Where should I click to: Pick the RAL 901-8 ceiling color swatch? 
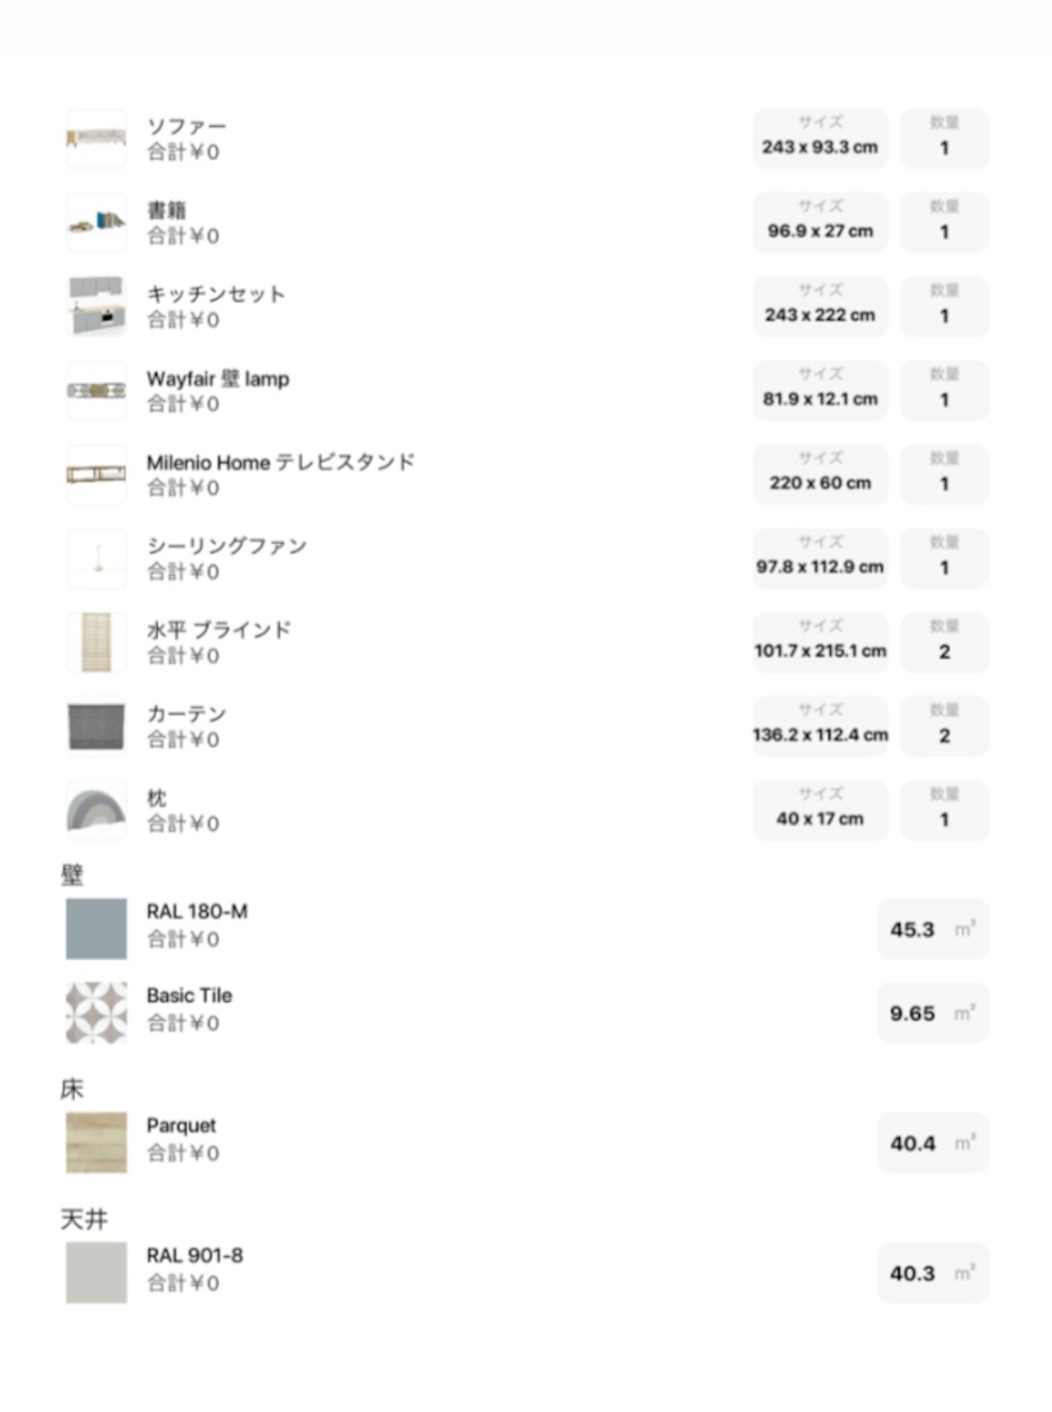(x=96, y=1272)
